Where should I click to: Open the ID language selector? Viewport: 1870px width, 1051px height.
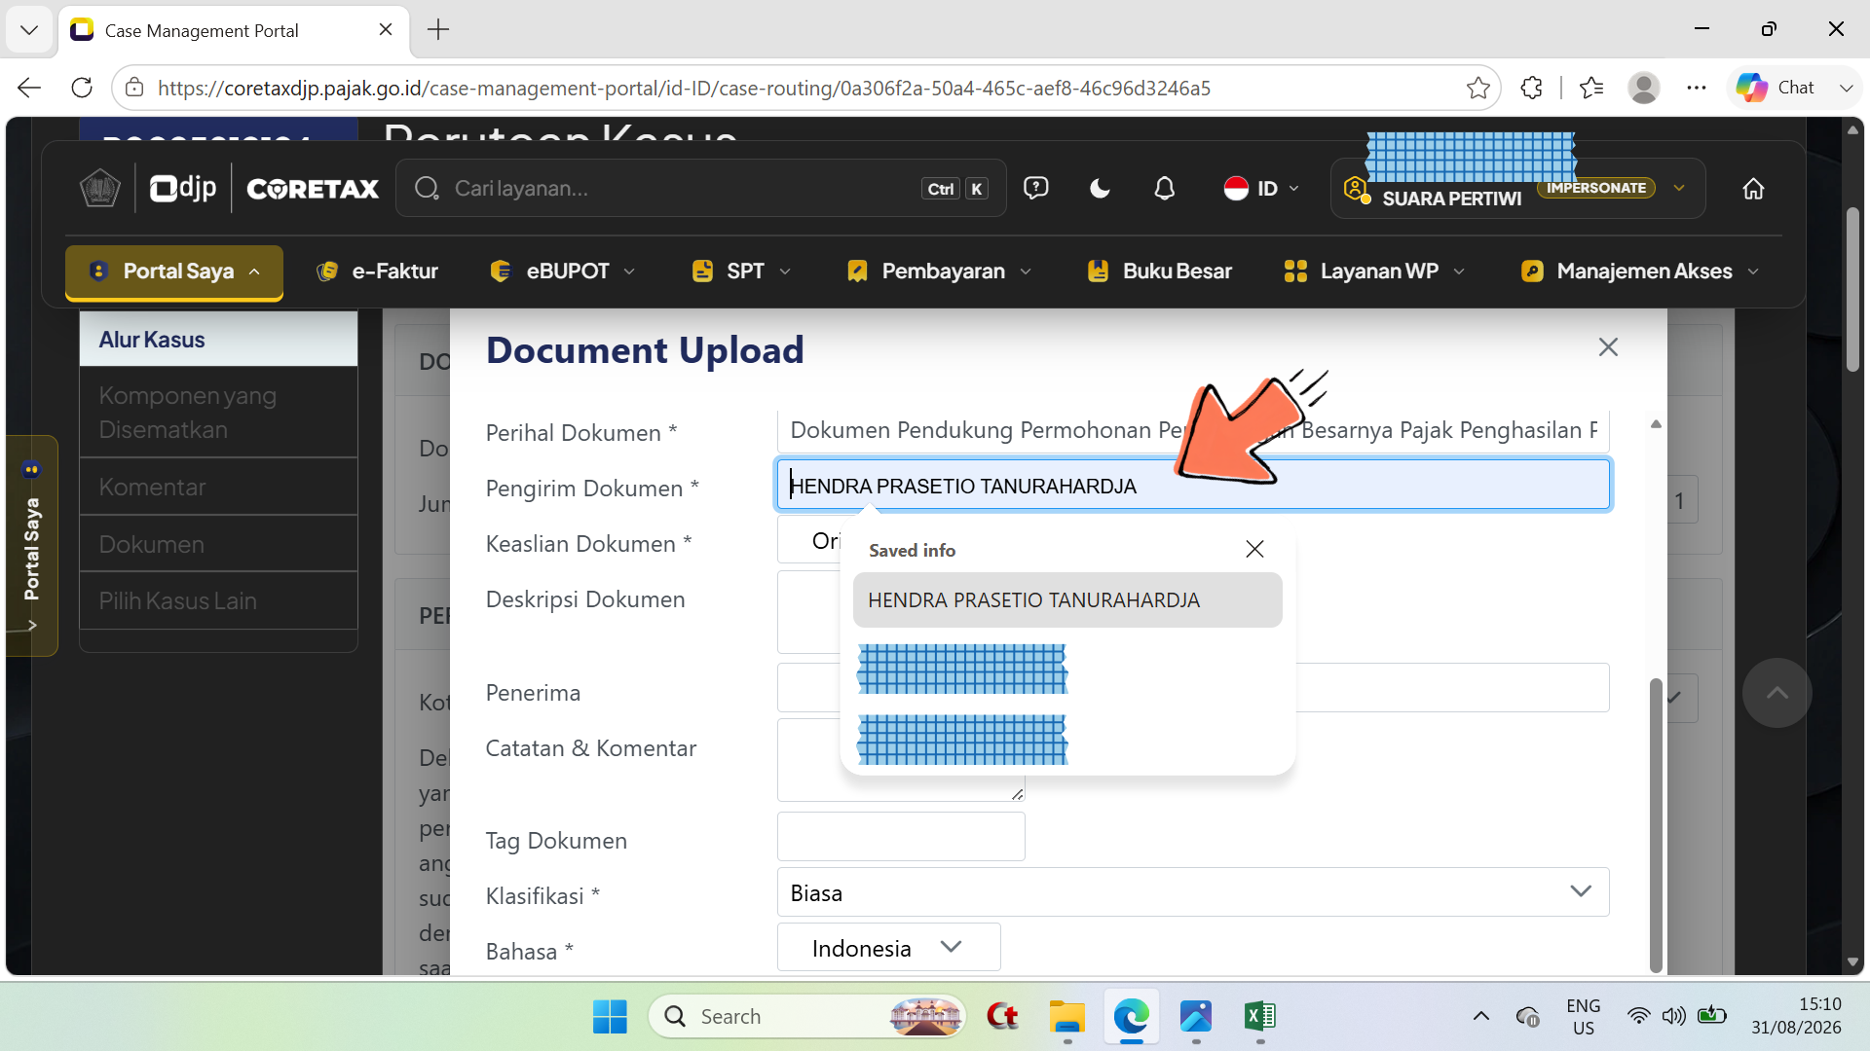point(1261,189)
